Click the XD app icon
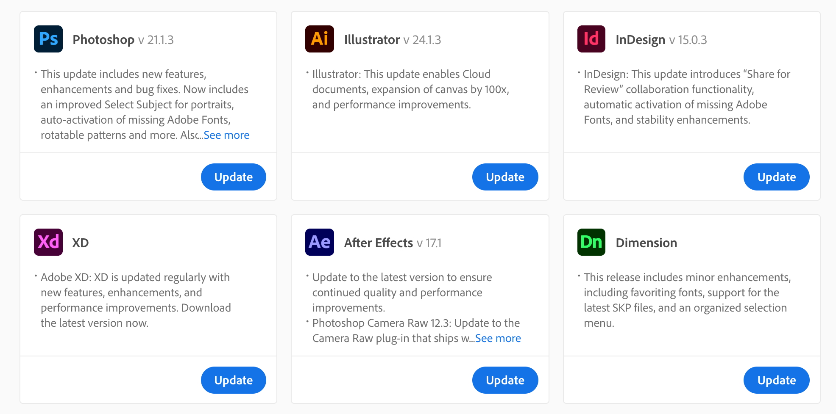 pos(48,242)
